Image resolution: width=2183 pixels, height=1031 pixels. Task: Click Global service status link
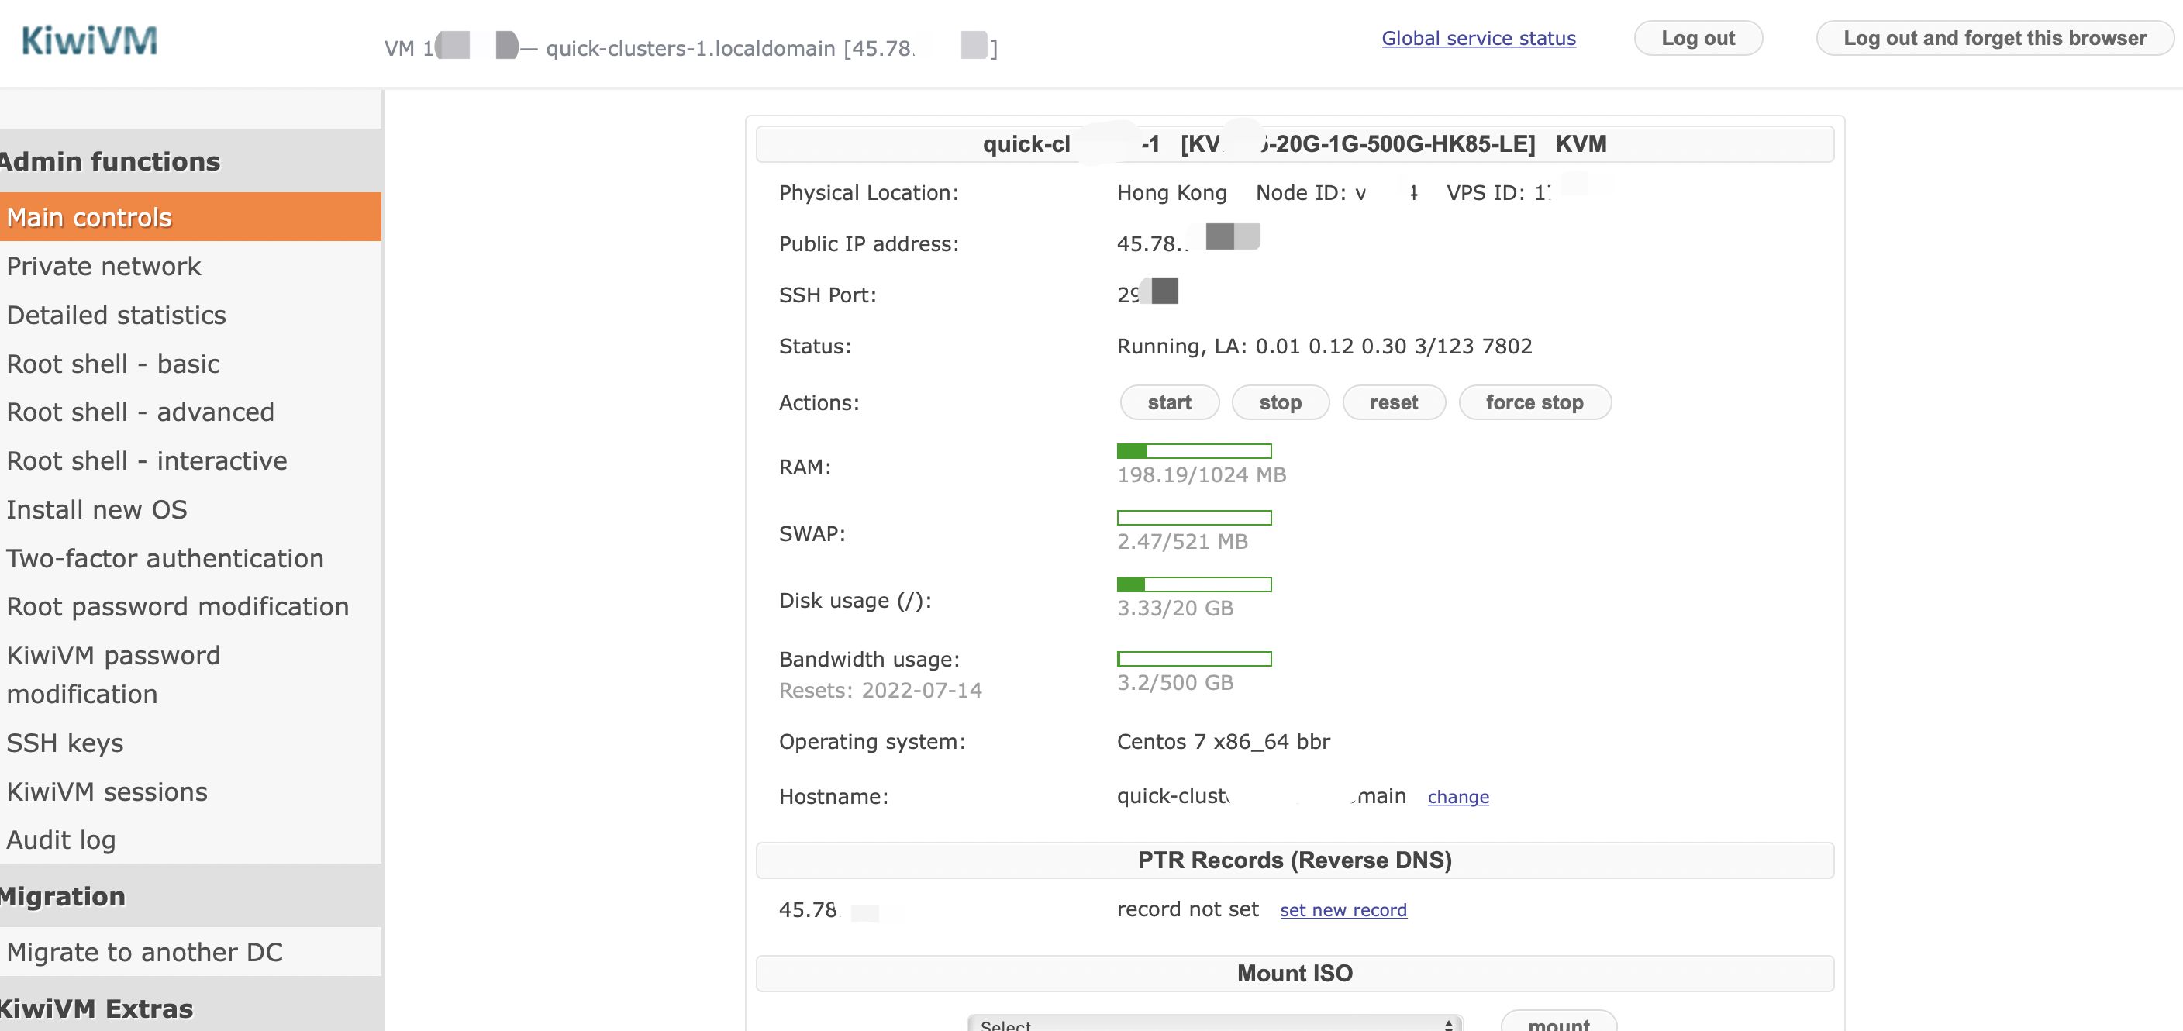1479,38
